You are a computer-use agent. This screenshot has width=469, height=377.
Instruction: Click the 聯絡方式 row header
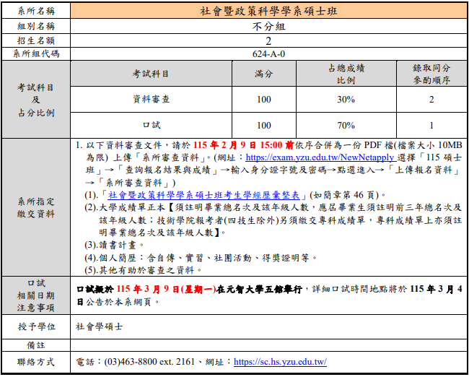(36, 362)
